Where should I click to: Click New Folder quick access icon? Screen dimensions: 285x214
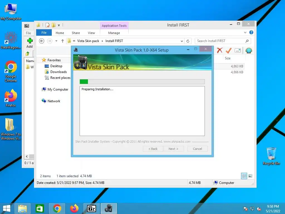[x=54, y=25]
